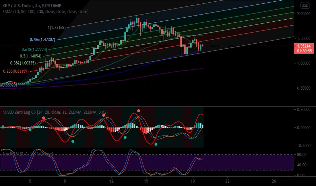Viewport: 316px width, 186px height.
Task: Select the 1(1.72188) Fibonacci level label
Action: (x=57, y=27)
